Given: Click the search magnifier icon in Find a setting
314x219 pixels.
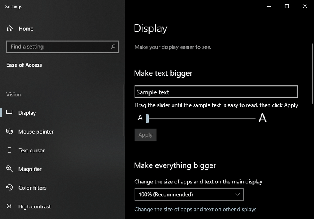Looking at the screenshot, I should click(x=113, y=47).
